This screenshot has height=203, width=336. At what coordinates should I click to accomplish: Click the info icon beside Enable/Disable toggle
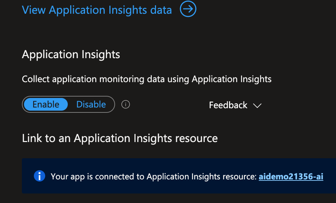pos(126,105)
